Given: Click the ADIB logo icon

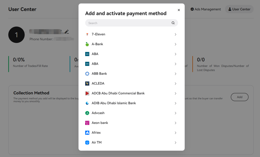Looking at the screenshot, I should pos(87,103).
